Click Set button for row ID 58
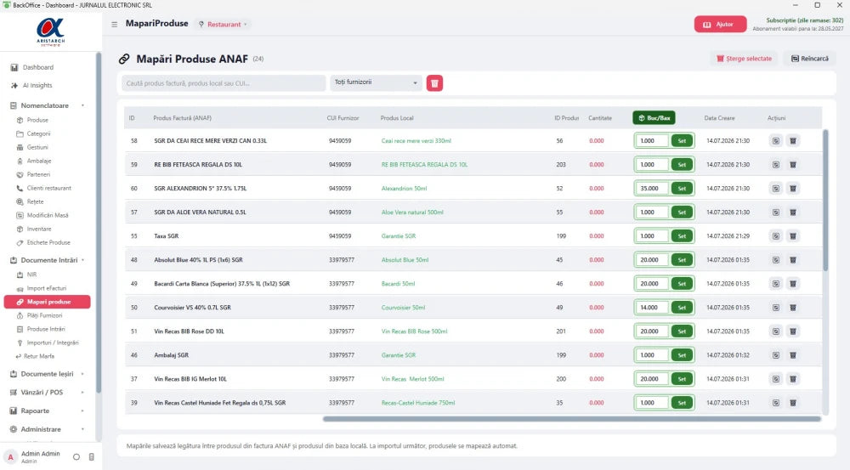This screenshot has width=850, height=470. click(682, 141)
